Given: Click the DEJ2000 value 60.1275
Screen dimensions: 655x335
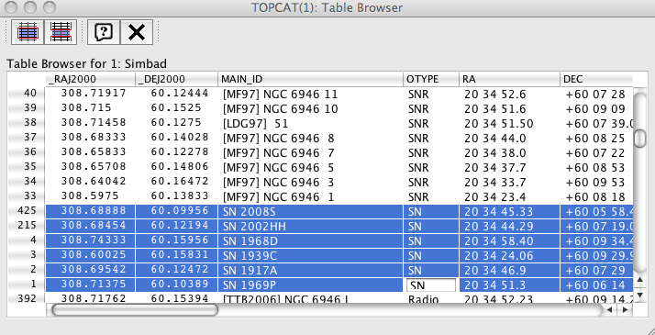Looking at the screenshot, I should [x=177, y=123].
